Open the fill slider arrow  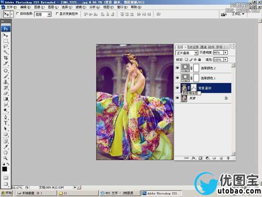[225, 60]
